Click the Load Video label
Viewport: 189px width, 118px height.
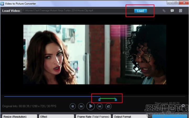point(11,11)
